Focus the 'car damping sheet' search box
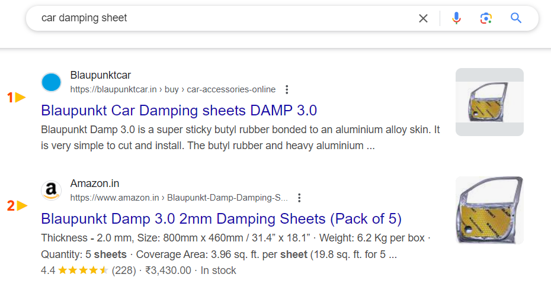 (225, 18)
